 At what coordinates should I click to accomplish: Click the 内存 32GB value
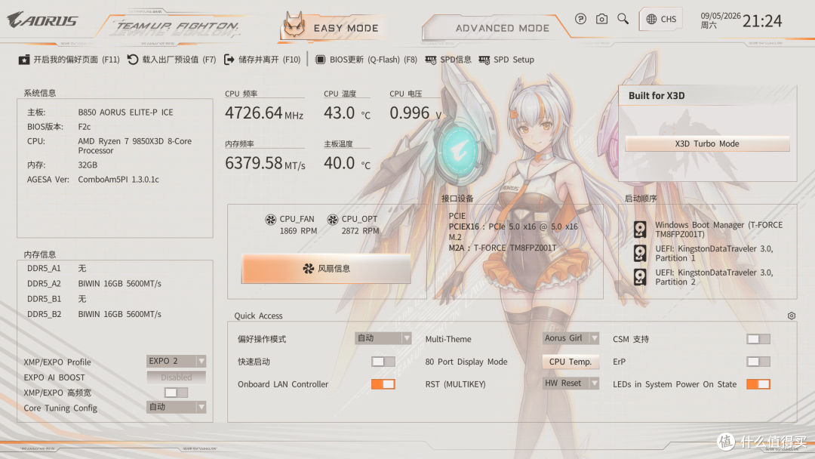(88, 165)
